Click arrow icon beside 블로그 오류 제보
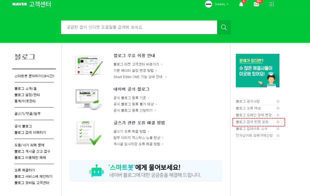This screenshot has height=196, width=310. [x=278, y=108]
